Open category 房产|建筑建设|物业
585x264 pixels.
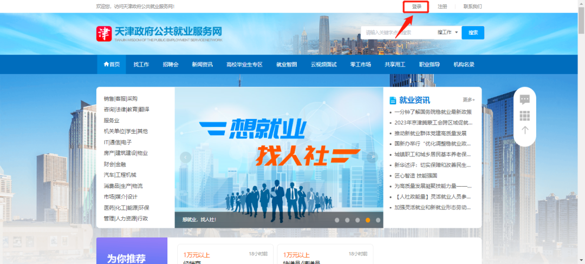pyautogui.click(x=126, y=153)
